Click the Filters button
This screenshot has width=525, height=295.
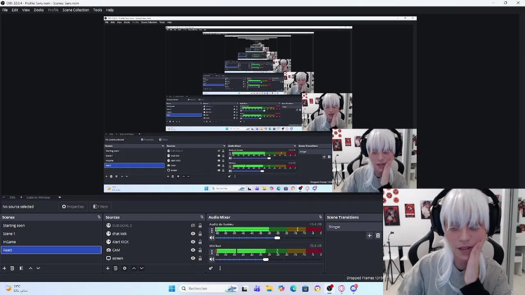(x=100, y=206)
